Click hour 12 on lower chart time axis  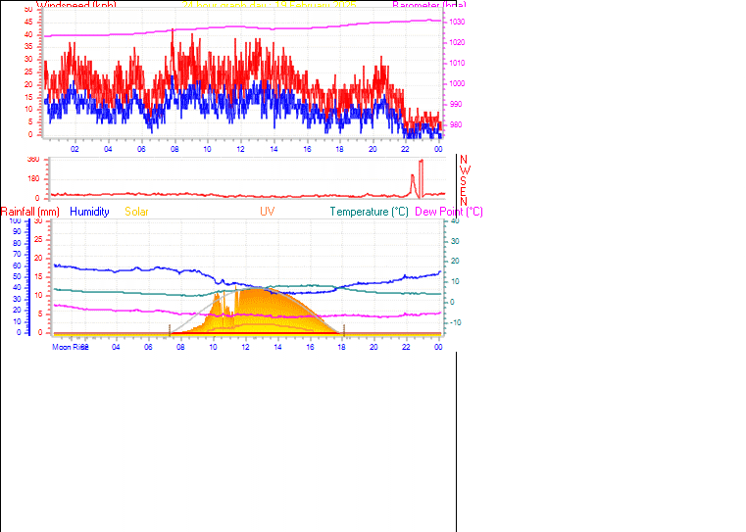click(245, 347)
